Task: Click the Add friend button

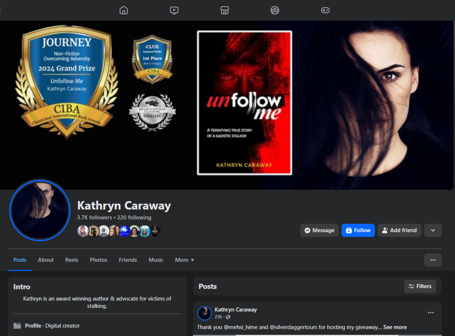Action: tap(399, 230)
